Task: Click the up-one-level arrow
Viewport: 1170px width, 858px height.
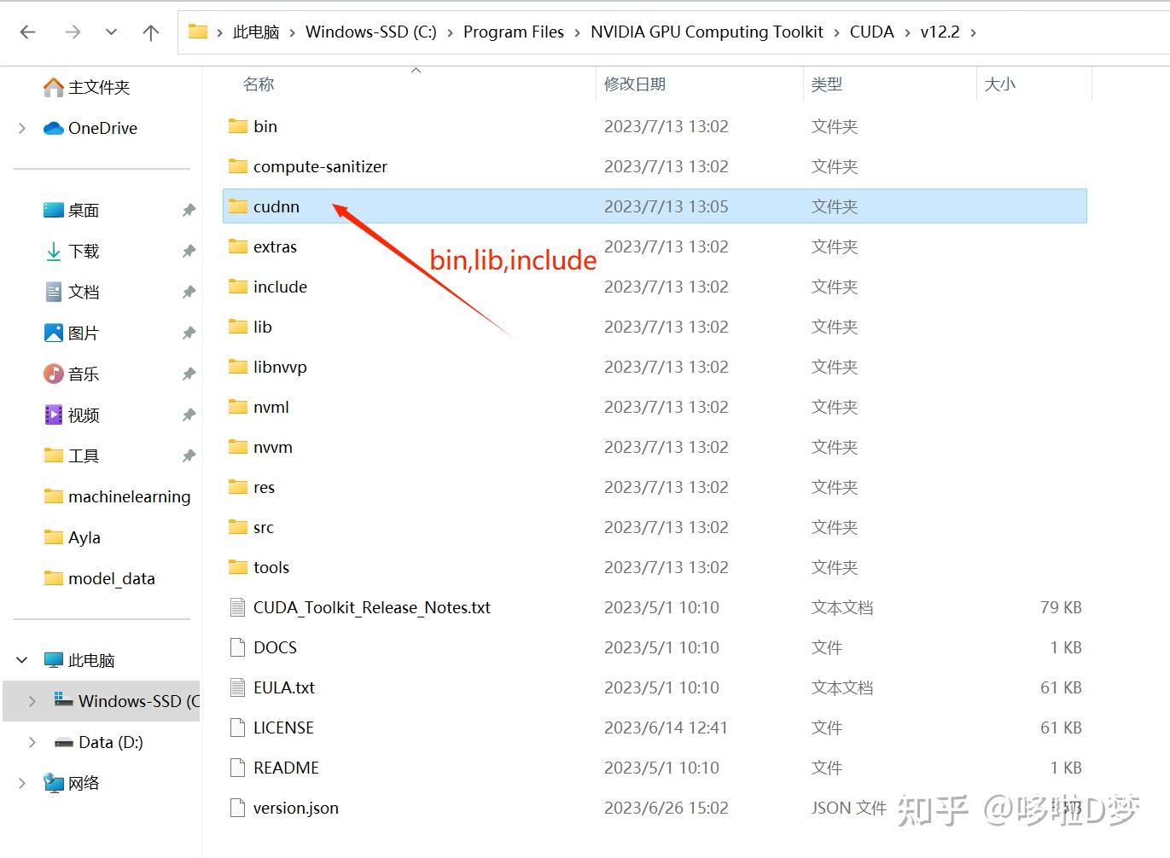Action: coord(150,32)
